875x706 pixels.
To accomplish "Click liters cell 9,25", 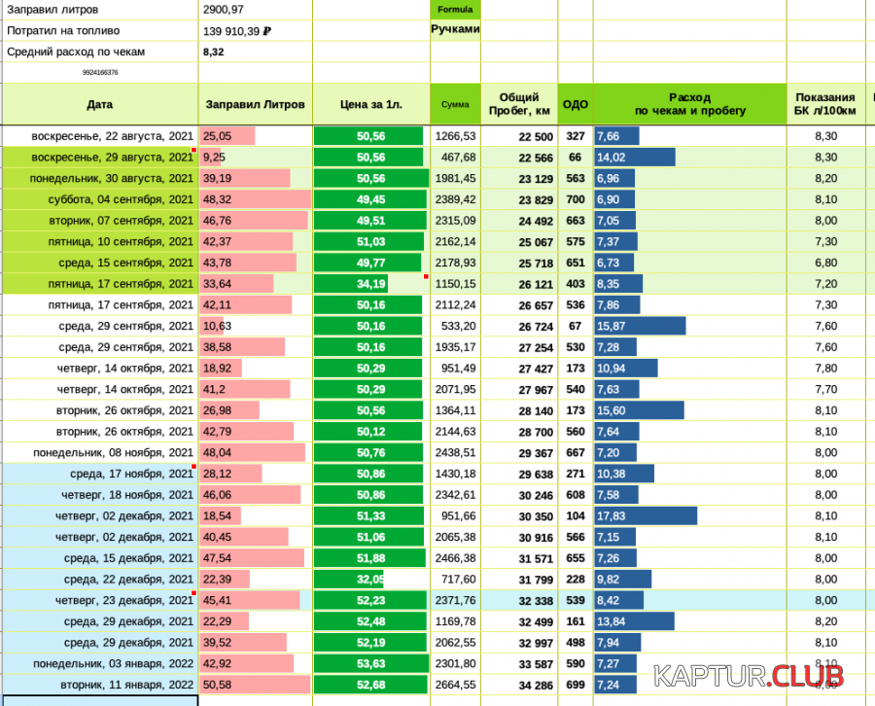I will [256, 158].
